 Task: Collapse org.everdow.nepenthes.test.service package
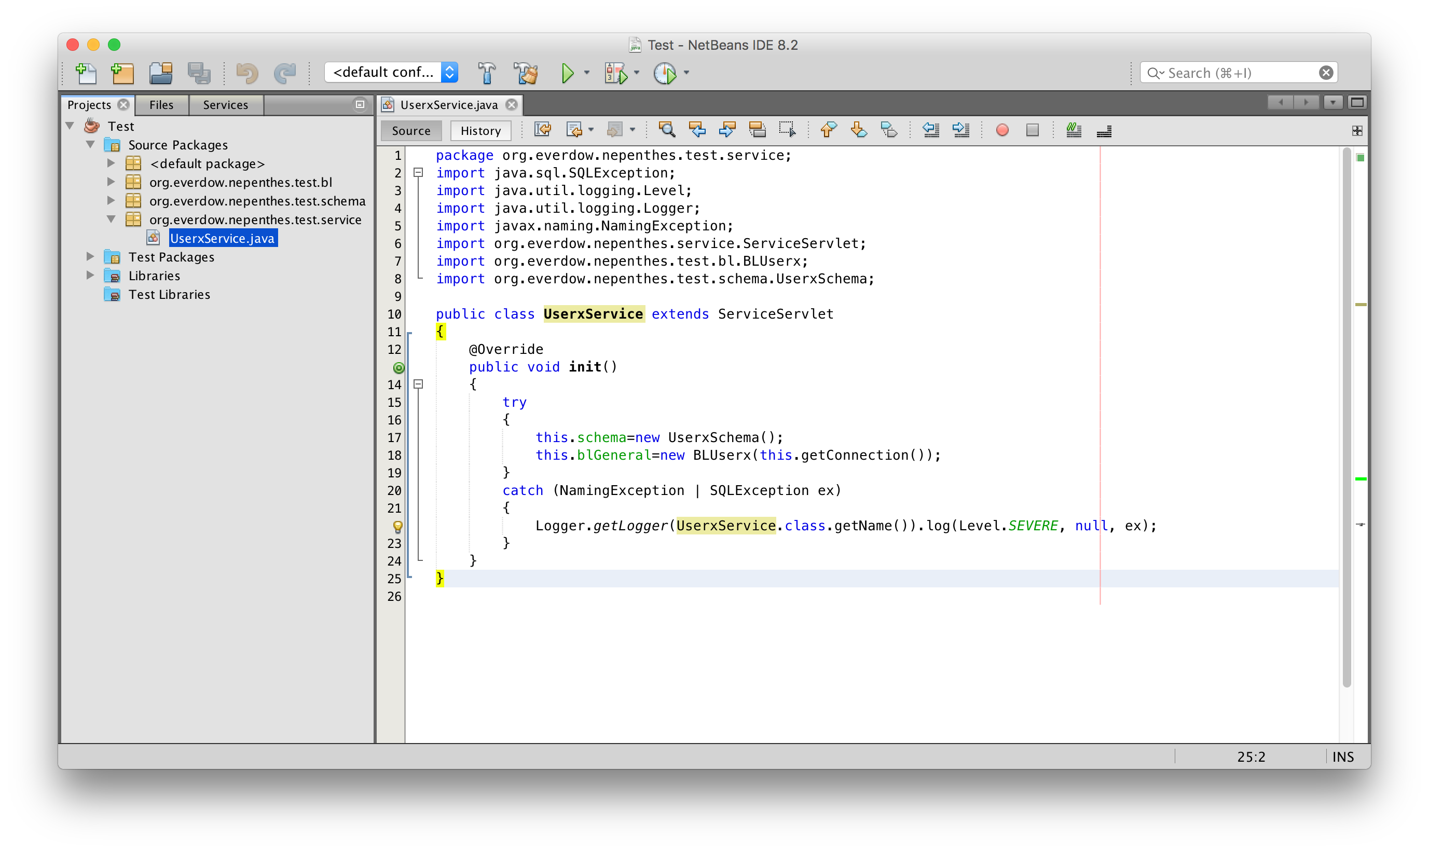coord(112,219)
